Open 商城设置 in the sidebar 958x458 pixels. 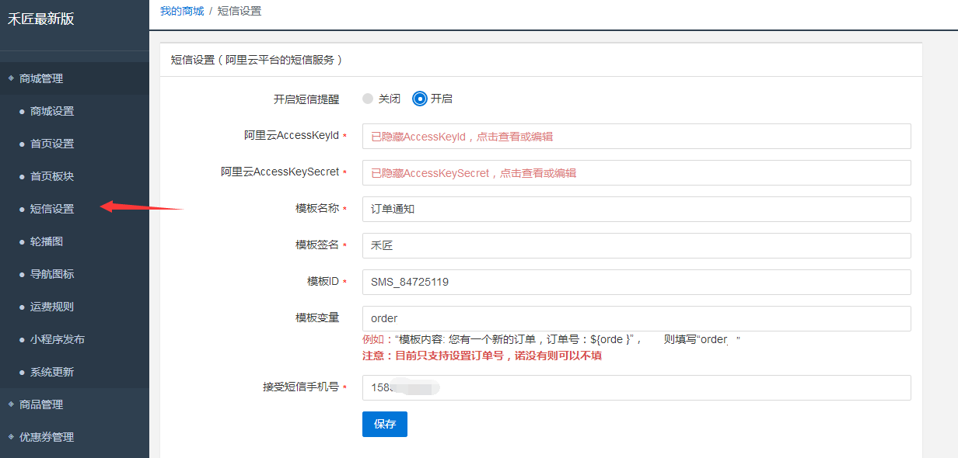(x=52, y=111)
